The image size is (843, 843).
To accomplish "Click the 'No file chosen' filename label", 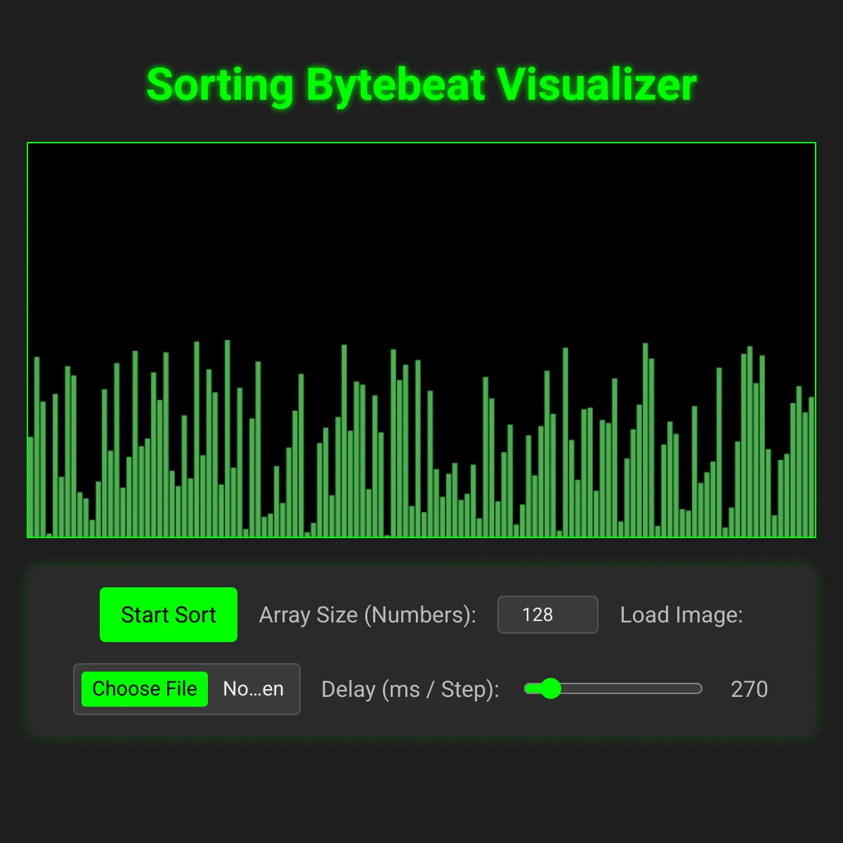I will coord(253,689).
